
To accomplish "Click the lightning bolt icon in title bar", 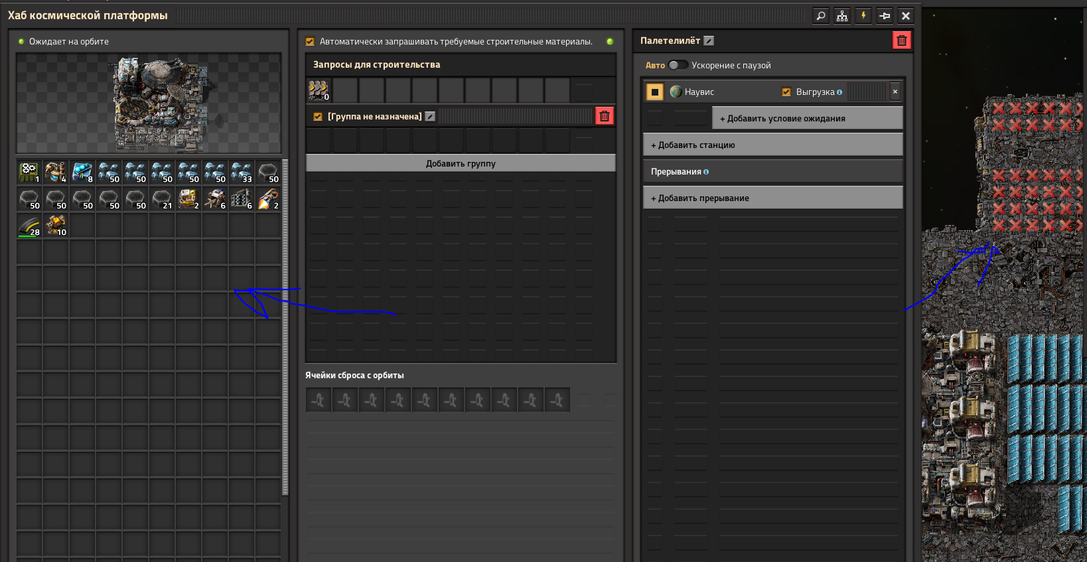I will coord(863,16).
